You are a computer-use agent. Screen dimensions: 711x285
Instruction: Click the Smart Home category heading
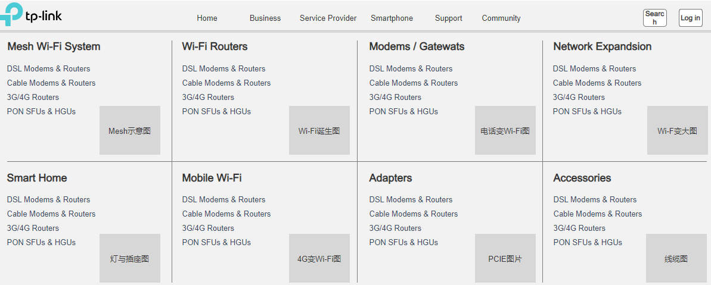click(37, 178)
